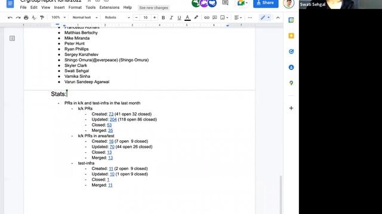Open the Roboto font dropdown

[117, 17]
